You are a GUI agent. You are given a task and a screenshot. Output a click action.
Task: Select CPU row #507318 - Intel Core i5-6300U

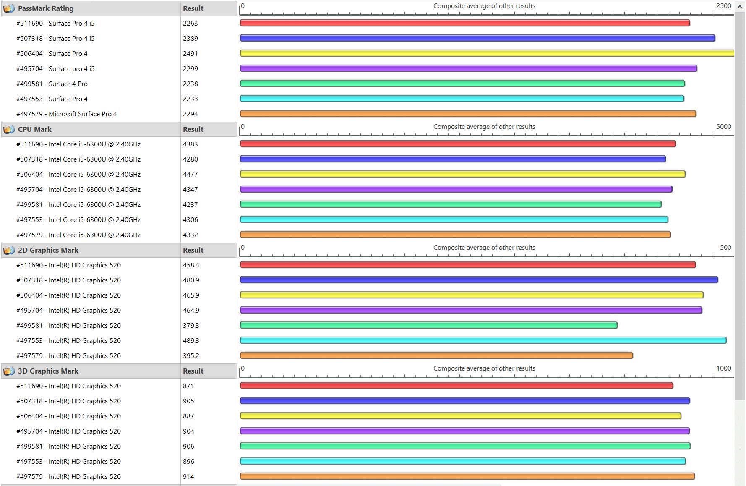(78, 159)
